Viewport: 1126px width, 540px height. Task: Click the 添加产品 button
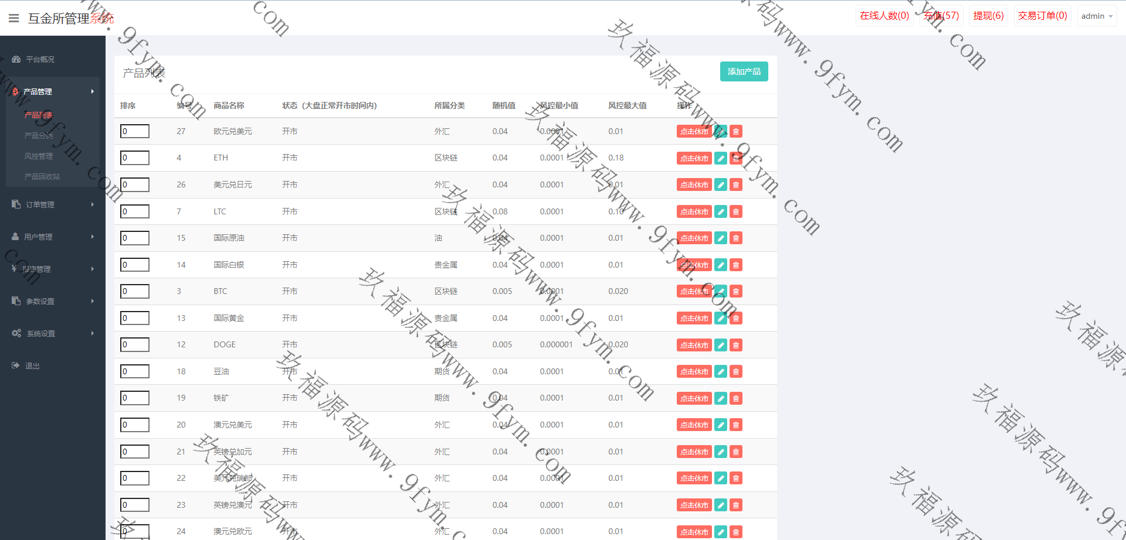[x=744, y=71]
